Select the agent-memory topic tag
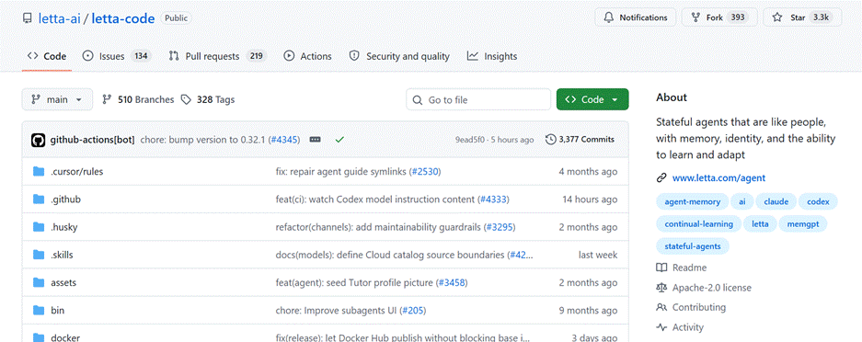Image resolution: width=862 pixels, height=342 pixels. (692, 201)
